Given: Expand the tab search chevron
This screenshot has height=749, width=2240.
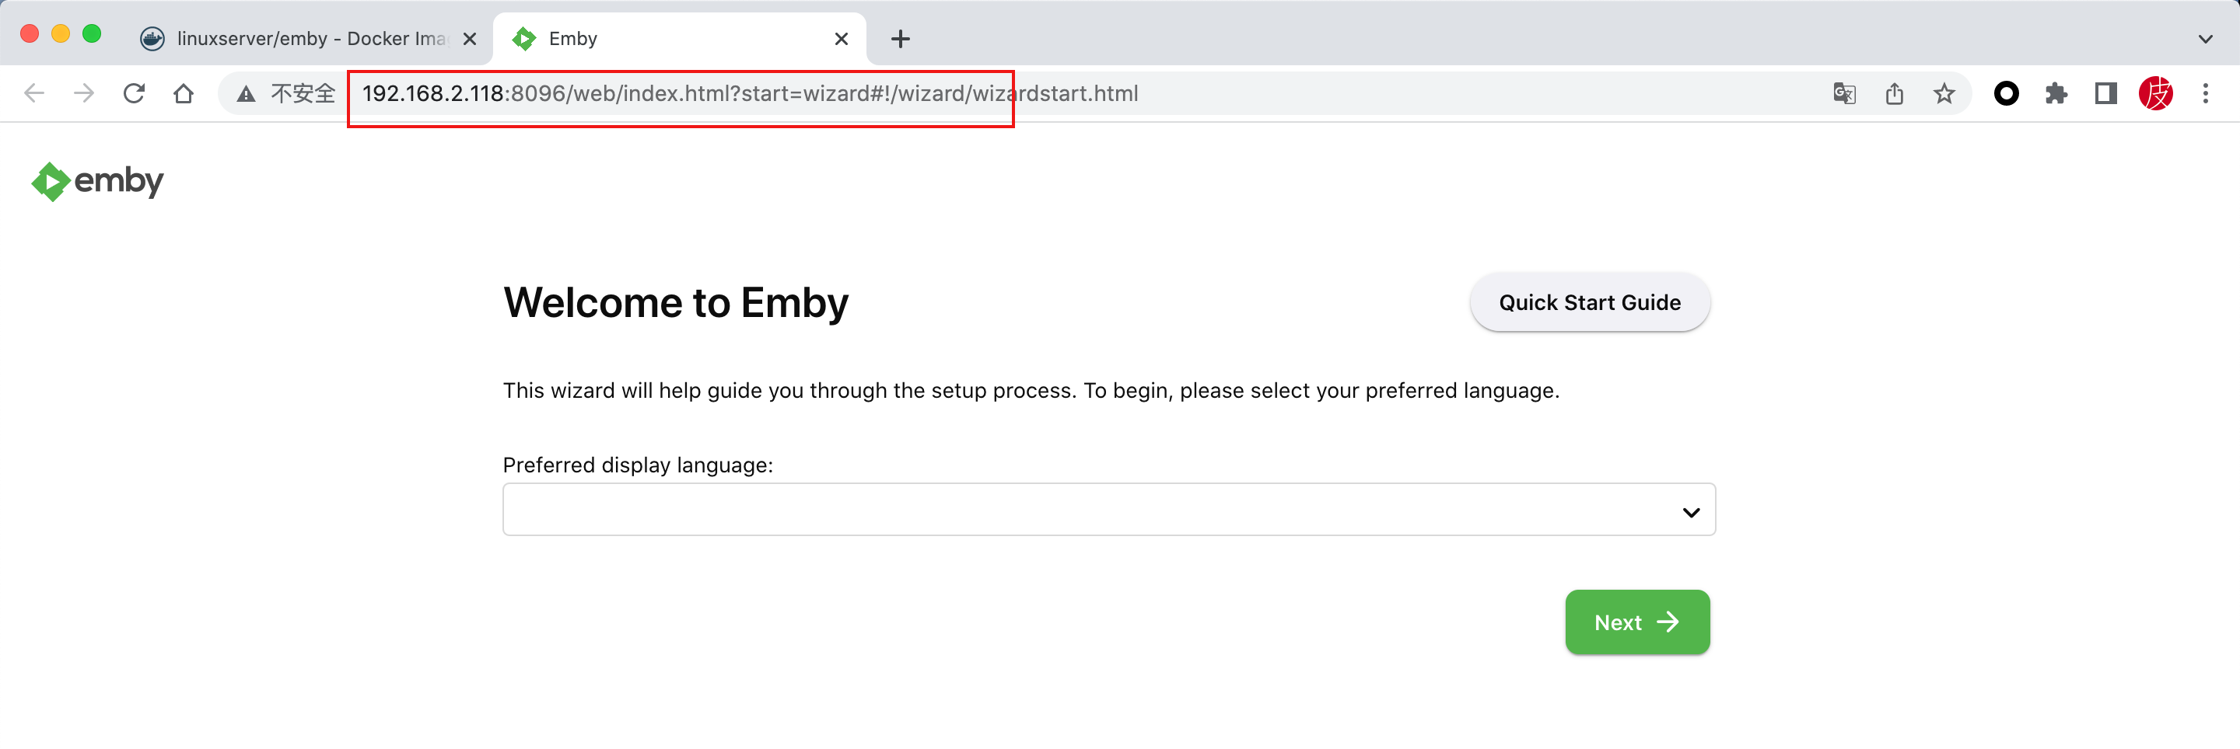Looking at the screenshot, I should pos(2205,39).
